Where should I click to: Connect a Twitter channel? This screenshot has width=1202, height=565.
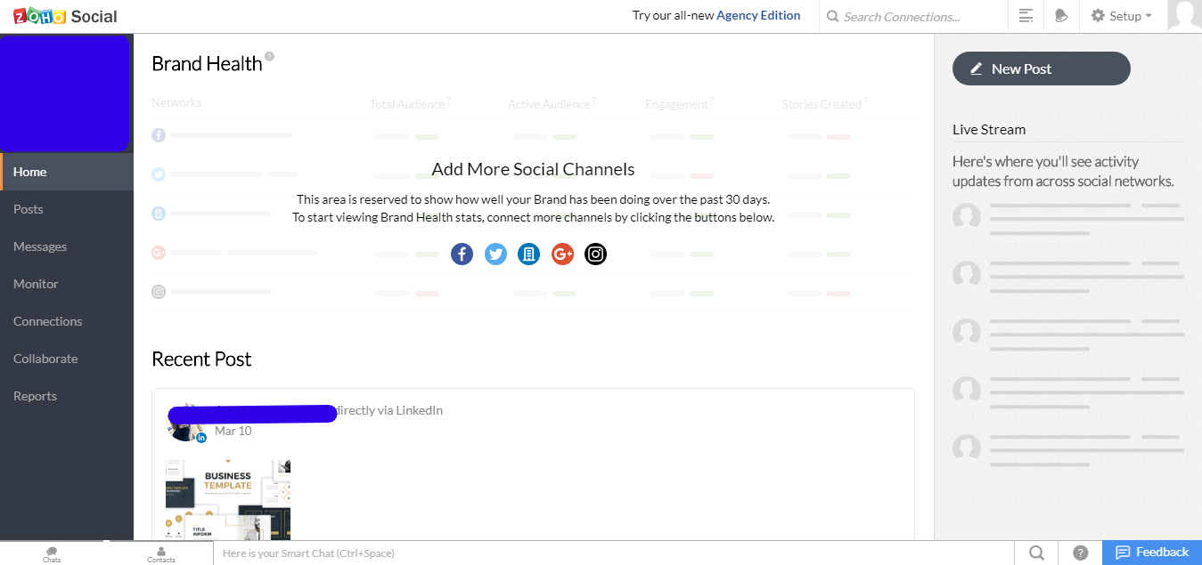(495, 254)
